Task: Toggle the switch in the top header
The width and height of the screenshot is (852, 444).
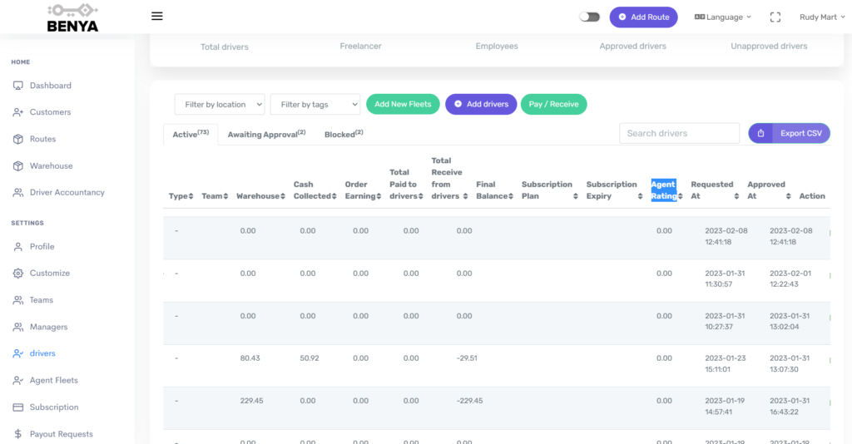Action: (x=589, y=17)
